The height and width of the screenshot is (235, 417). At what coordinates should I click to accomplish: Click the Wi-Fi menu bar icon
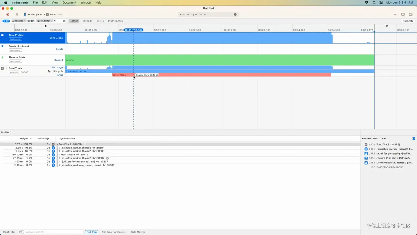(x=367, y=2)
